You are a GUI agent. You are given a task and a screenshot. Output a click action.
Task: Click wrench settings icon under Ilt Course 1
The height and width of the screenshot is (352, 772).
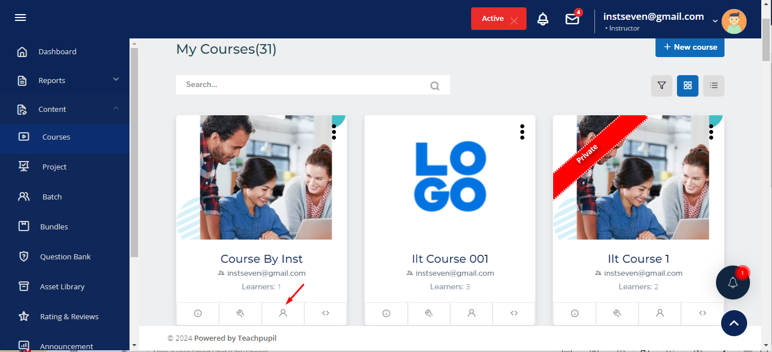[x=617, y=314]
